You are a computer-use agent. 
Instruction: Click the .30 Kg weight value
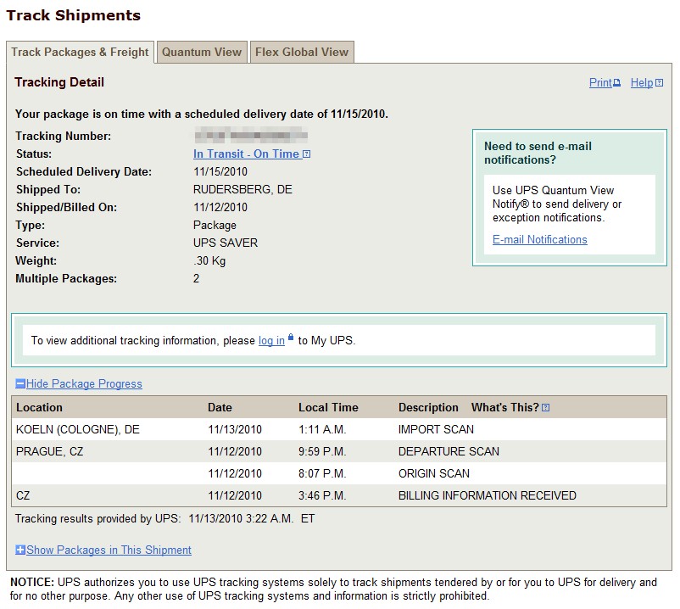209,260
